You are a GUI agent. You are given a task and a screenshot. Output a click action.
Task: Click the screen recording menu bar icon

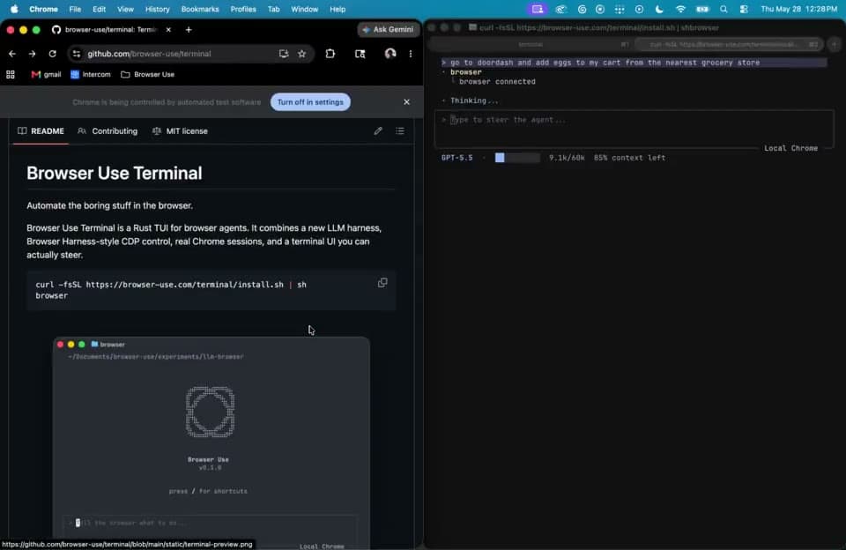point(538,9)
